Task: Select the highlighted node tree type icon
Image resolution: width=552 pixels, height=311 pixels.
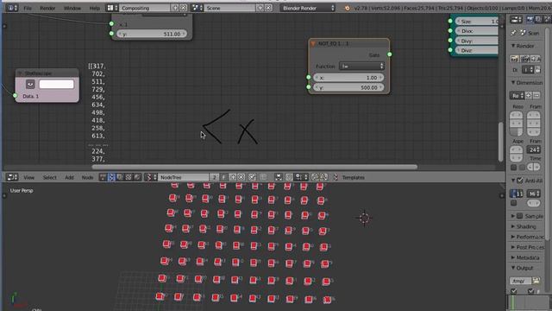Action: (x=111, y=177)
